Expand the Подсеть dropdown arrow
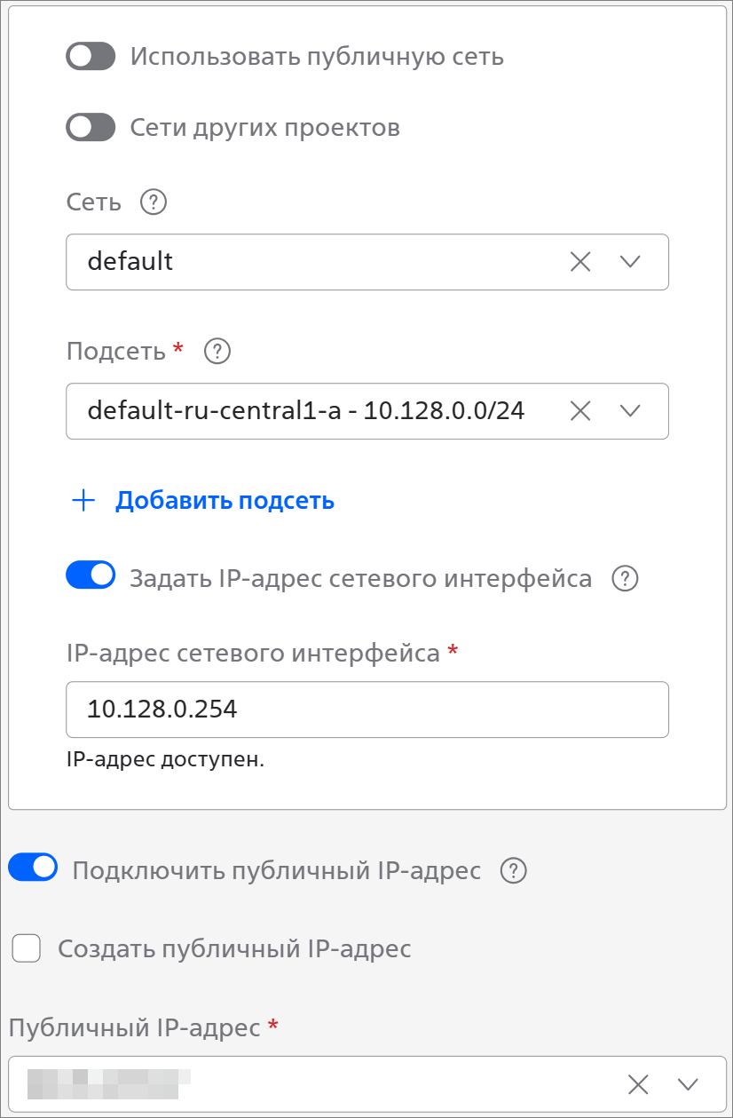The width and height of the screenshot is (733, 1118). point(630,410)
